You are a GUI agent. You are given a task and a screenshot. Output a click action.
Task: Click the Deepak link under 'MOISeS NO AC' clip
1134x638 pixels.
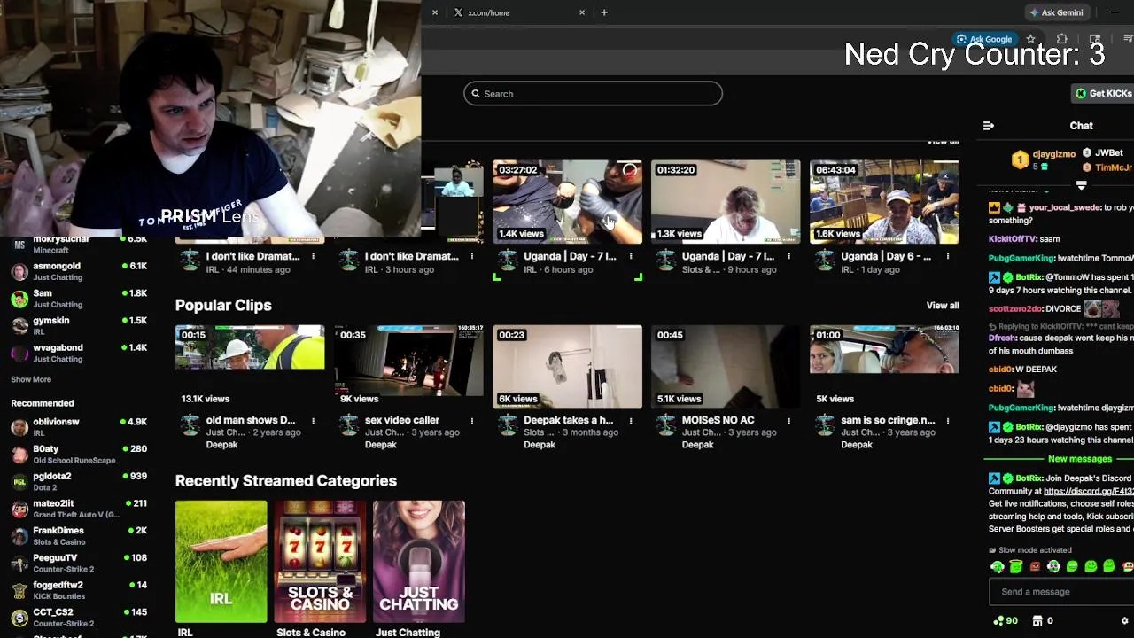[697, 445]
